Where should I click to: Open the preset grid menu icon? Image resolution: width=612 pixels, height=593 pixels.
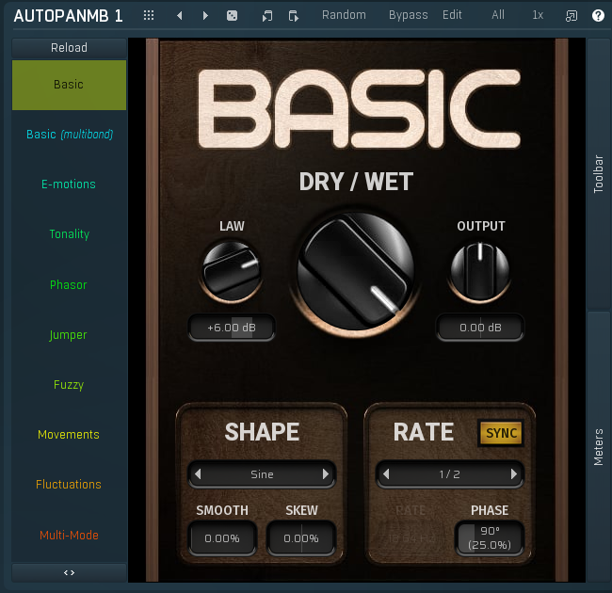pyautogui.click(x=149, y=15)
